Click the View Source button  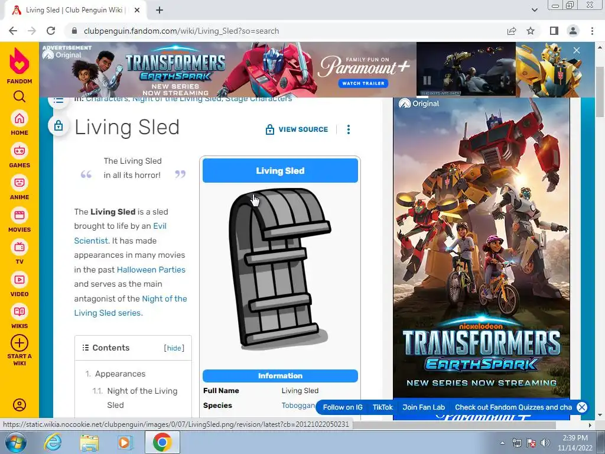(x=297, y=129)
